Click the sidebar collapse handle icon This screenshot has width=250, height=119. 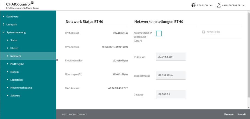tap(57, 60)
